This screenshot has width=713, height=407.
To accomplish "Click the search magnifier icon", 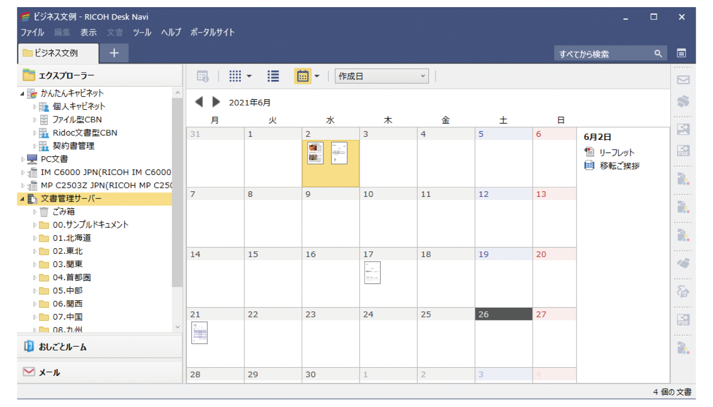I will tap(658, 53).
